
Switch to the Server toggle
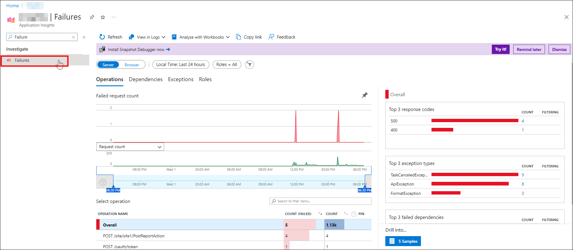[108, 65]
